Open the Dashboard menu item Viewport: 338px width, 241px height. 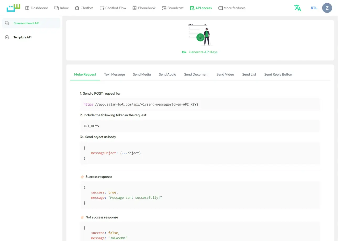(37, 8)
